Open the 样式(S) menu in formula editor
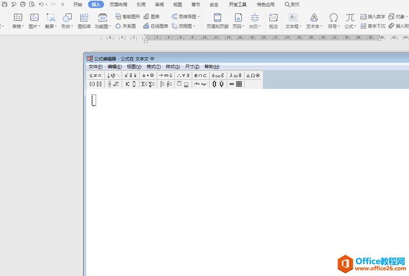Viewport: 409px width, 276px height. pos(173,67)
